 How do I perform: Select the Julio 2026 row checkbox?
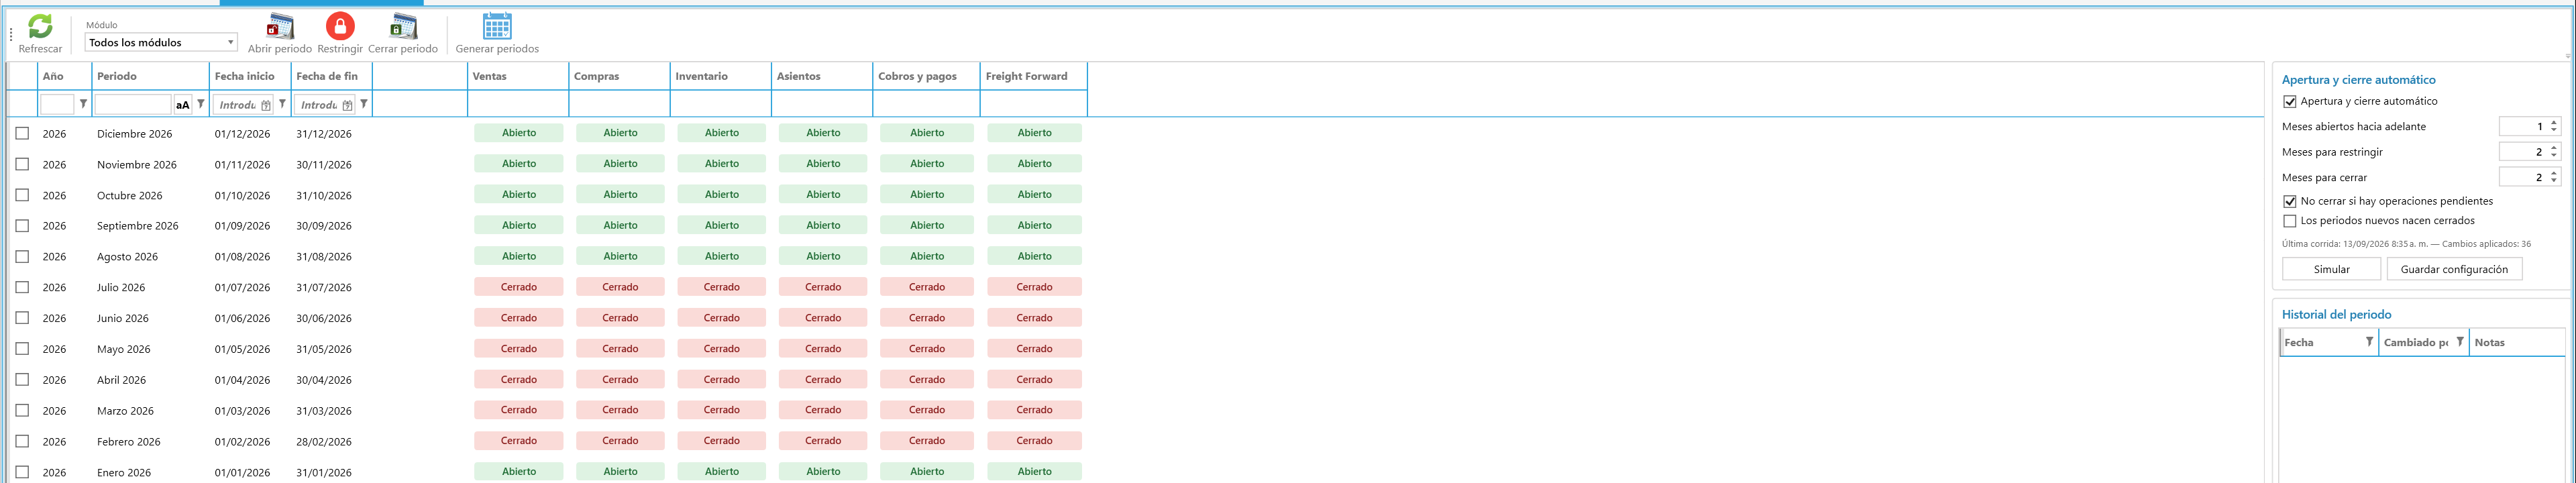[22, 287]
